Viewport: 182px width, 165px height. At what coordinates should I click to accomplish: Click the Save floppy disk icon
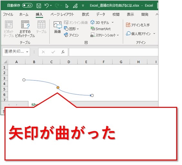click(x=39, y=5)
